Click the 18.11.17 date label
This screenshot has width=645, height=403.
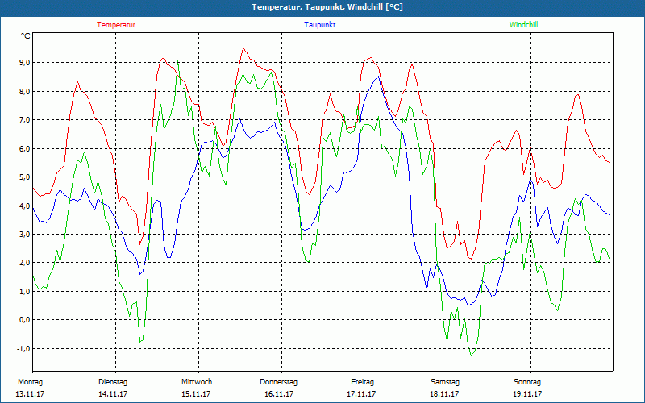[x=444, y=394]
